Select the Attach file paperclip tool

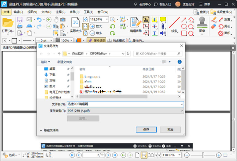pos(163,26)
